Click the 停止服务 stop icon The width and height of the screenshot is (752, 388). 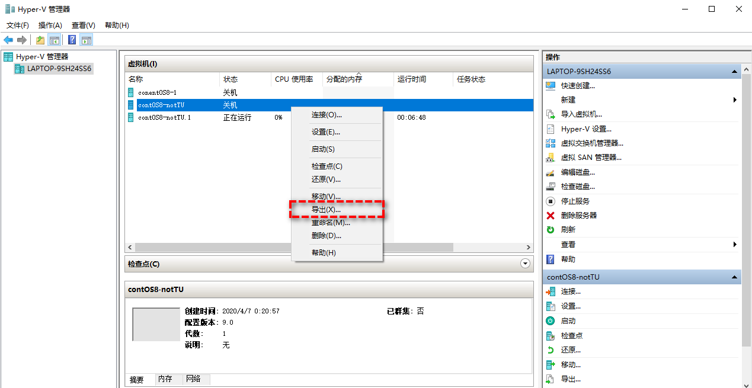[551, 201]
